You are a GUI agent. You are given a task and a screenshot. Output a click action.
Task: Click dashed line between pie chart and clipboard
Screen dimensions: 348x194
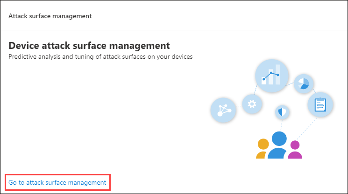tap(314, 91)
